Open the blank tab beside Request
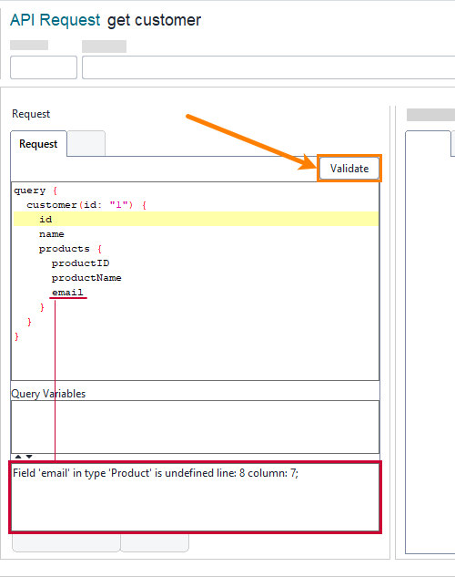This screenshot has width=455, height=577. pyautogui.click(x=86, y=144)
